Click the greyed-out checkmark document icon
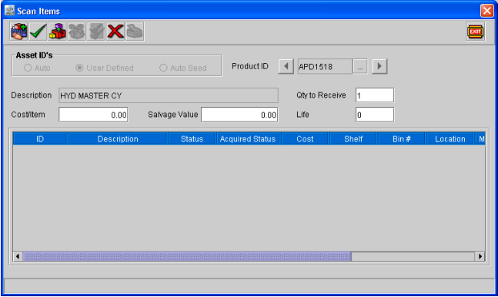The height and width of the screenshot is (297, 498). click(96, 32)
